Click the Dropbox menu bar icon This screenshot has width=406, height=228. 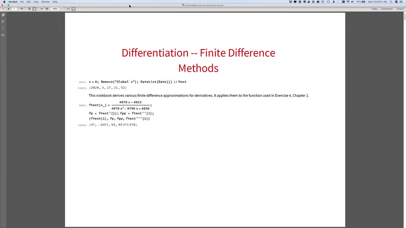pyautogui.click(x=290, y=2)
